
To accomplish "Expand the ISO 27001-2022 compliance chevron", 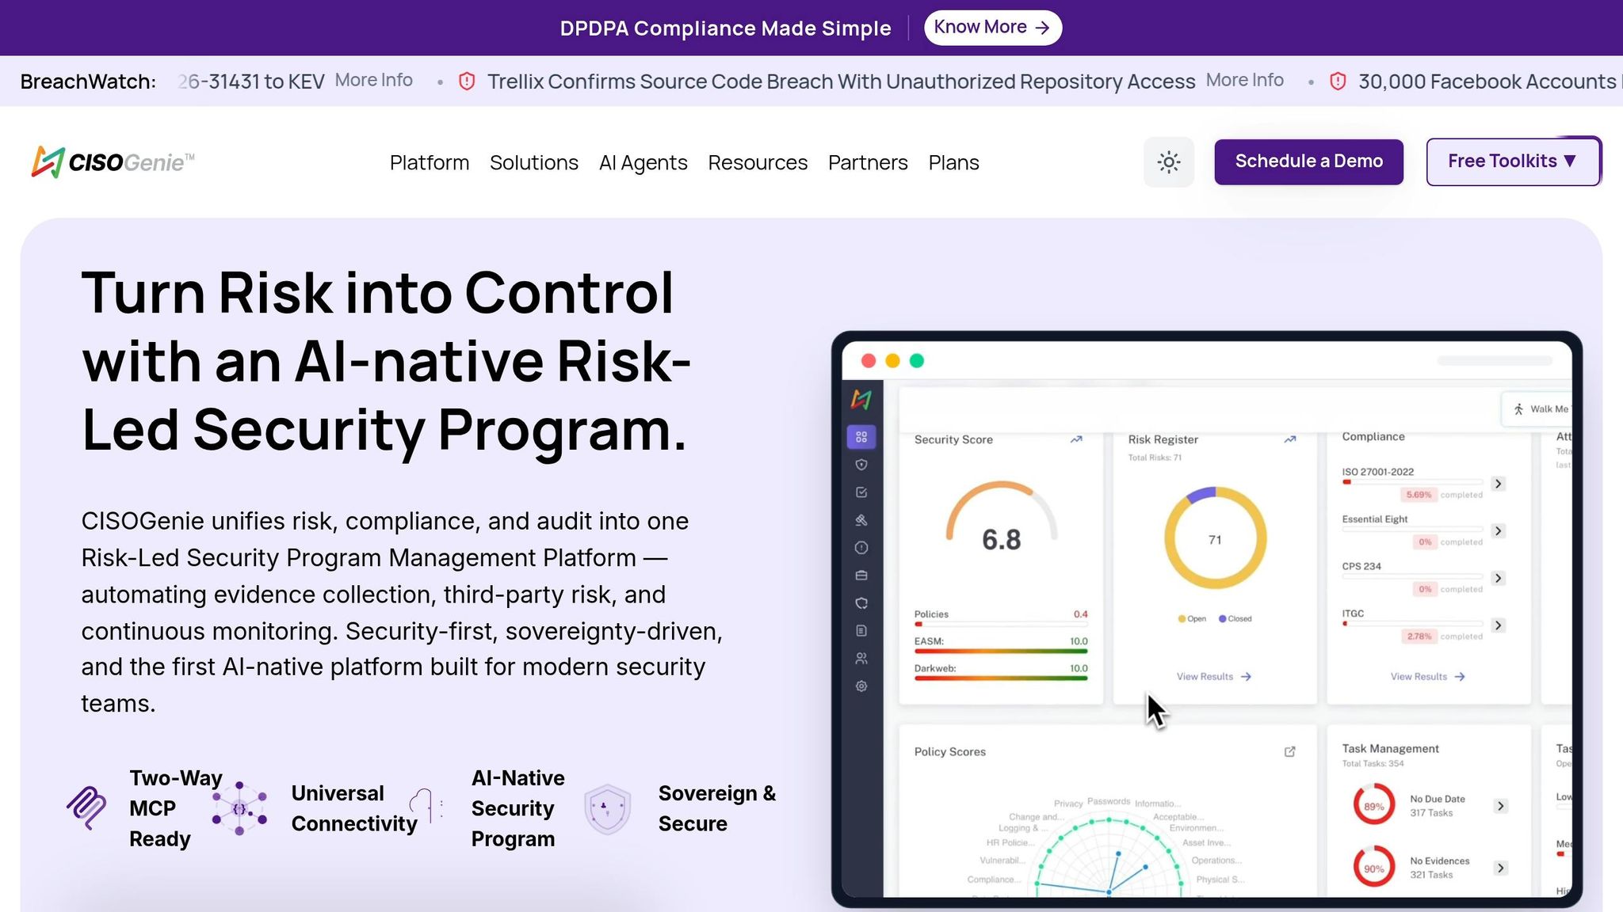I will tap(1498, 484).
